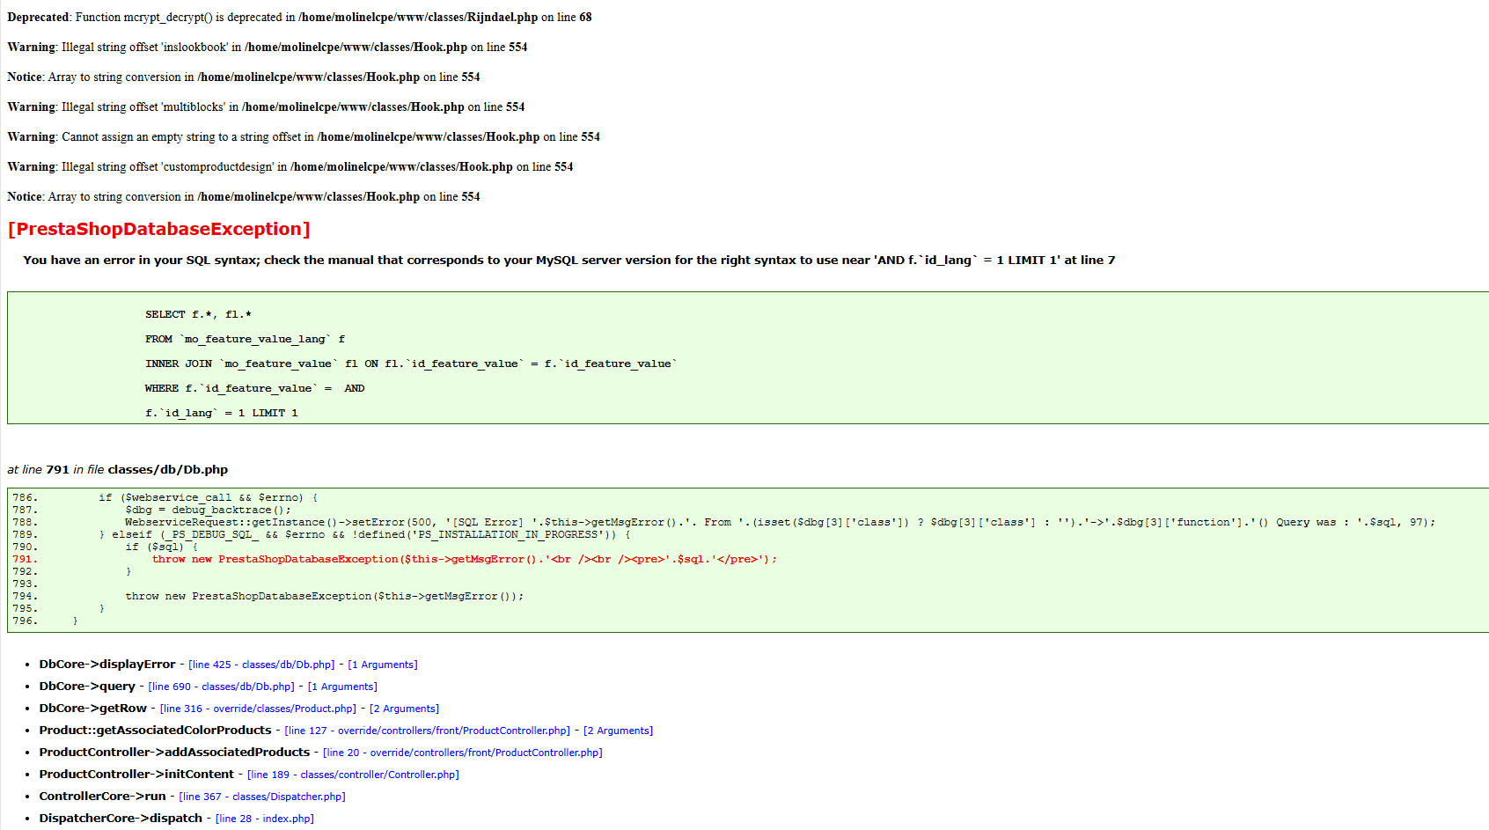Show the 1 Arguments link for DbCore->query

[342, 687]
